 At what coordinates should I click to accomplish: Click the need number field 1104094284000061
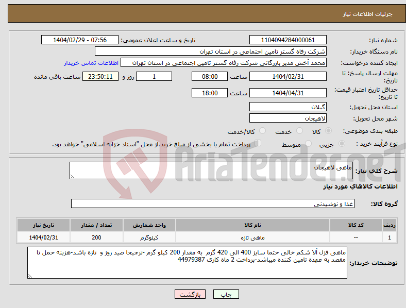[x=288, y=40]
